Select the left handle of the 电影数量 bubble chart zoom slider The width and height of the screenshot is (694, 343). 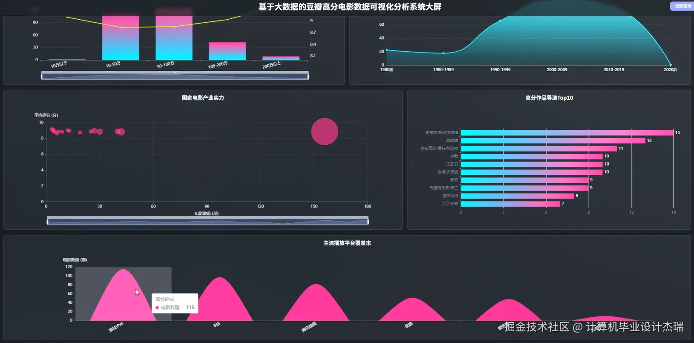tap(48, 222)
